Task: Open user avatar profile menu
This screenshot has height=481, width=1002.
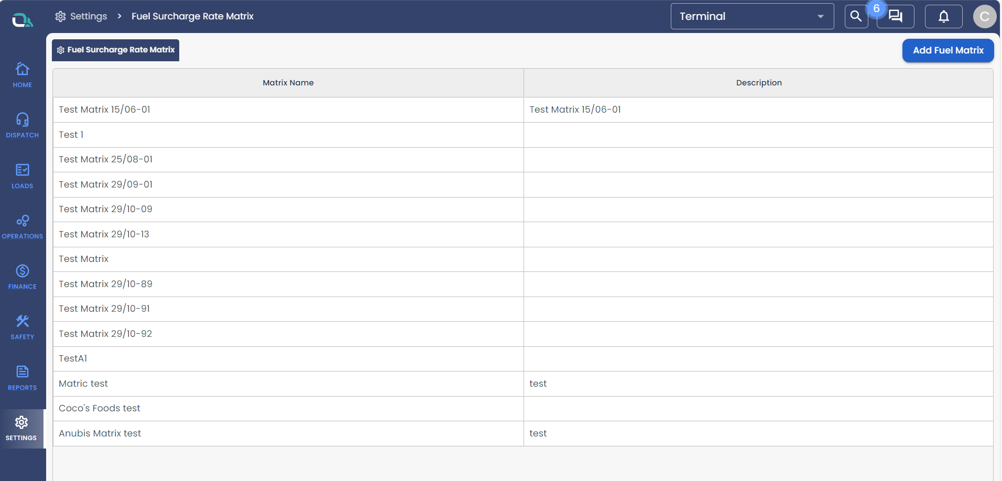Action: 984,16
